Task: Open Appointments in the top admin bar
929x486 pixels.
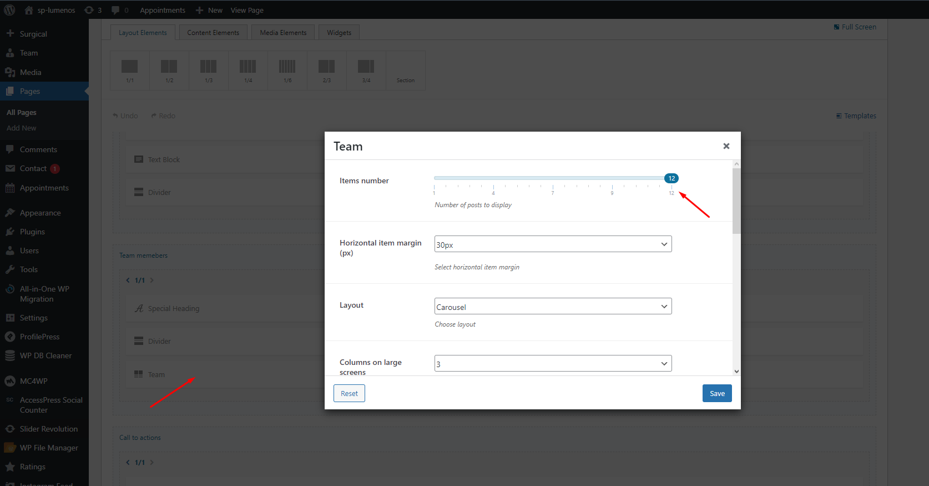Action: (x=163, y=10)
